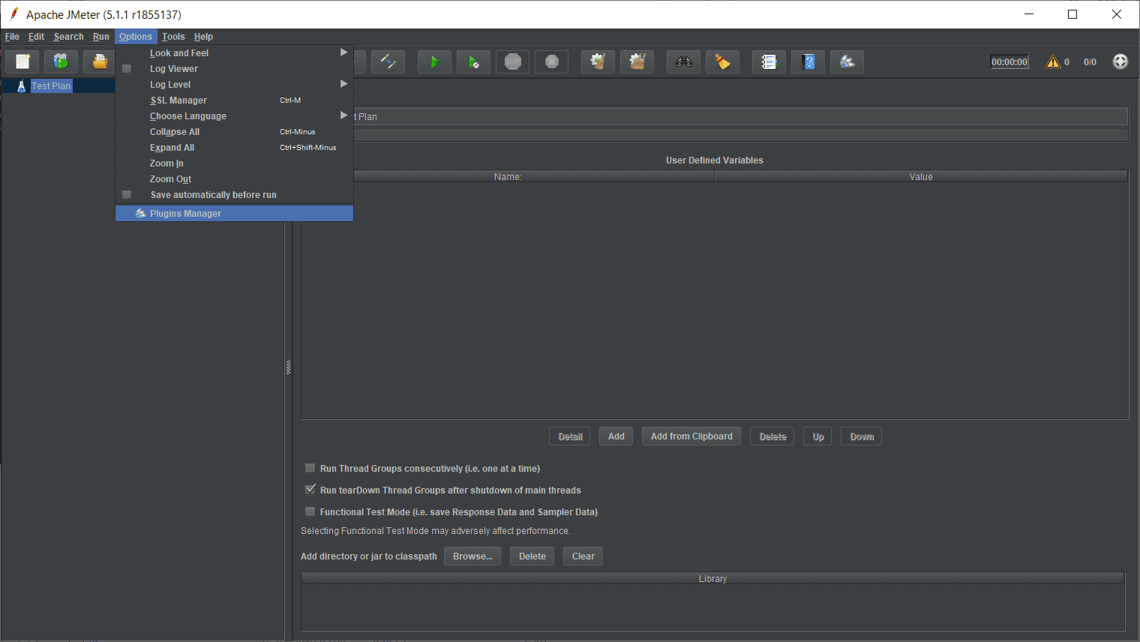
Task: Click the Reset Search broom icon
Action: coord(723,61)
